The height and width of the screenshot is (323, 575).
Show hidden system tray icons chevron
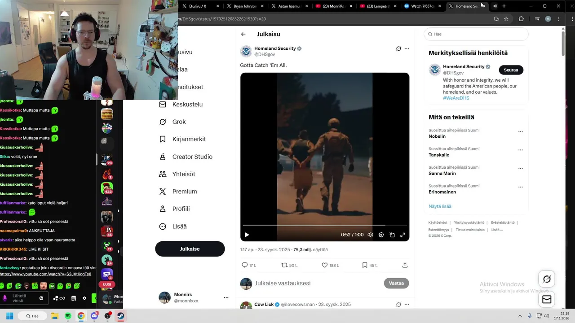pyautogui.click(x=520, y=316)
